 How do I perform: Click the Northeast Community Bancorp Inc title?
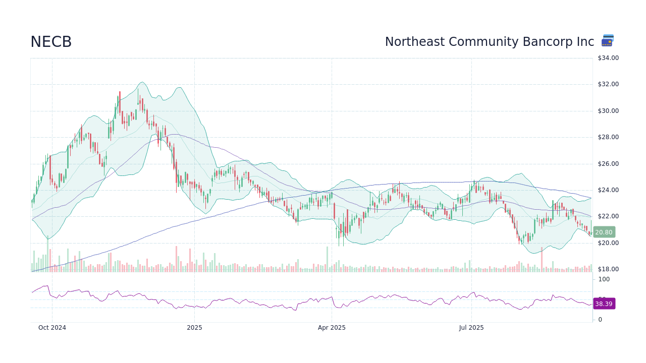490,42
